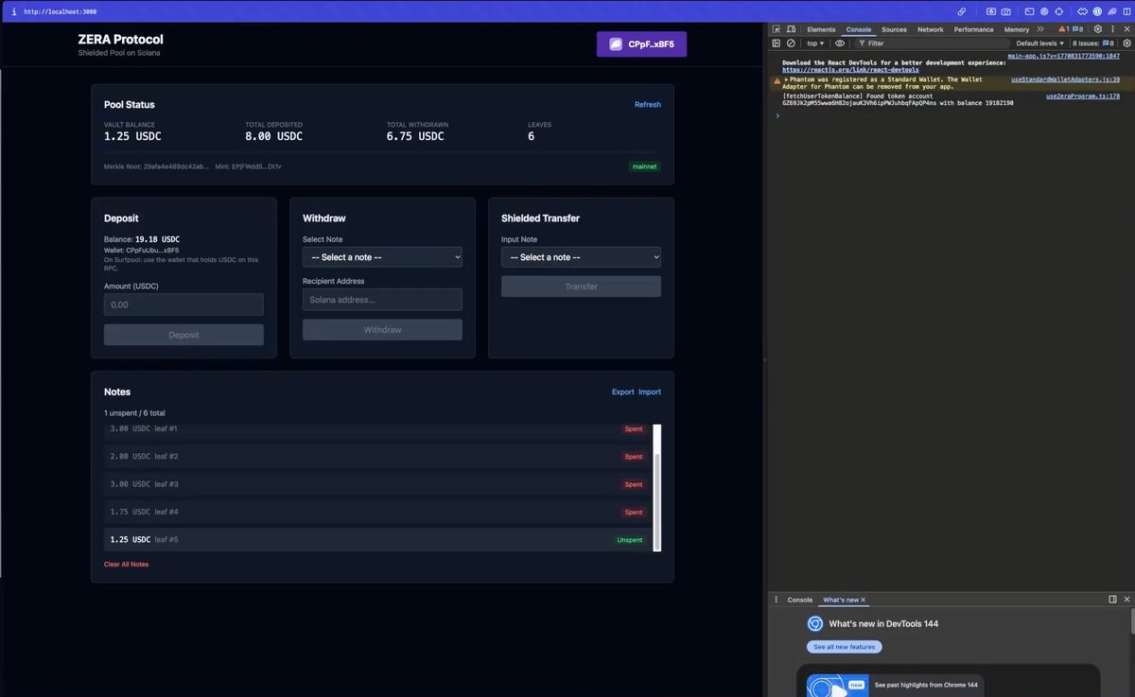
Task: Expand the Phantom warning message triangle
Action: [787, 80]
